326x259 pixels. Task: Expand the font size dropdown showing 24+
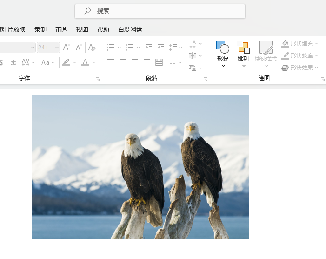(x=56, y=47)
